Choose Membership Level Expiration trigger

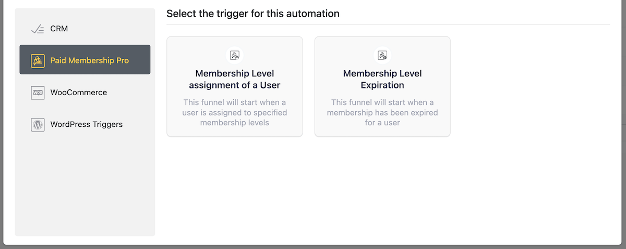point(382,86)
